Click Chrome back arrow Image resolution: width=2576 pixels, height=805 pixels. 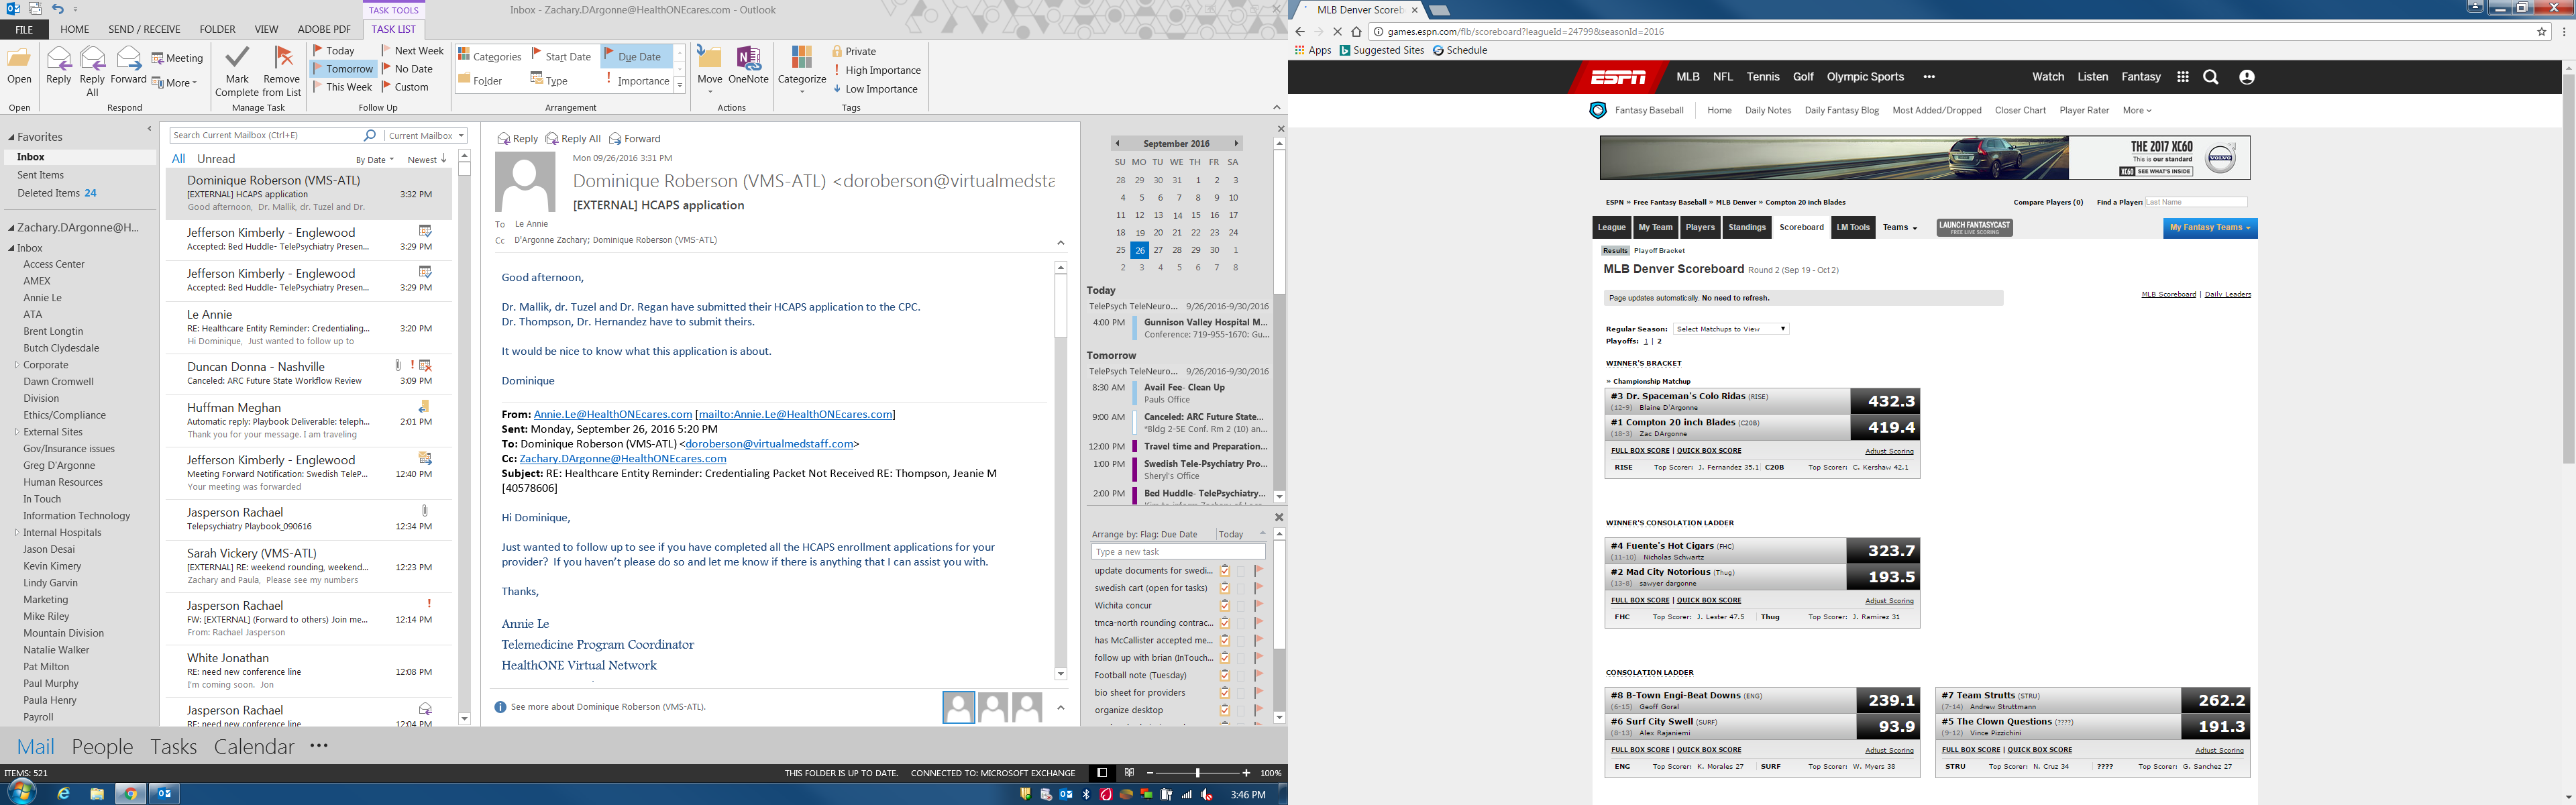(1300, 32)
